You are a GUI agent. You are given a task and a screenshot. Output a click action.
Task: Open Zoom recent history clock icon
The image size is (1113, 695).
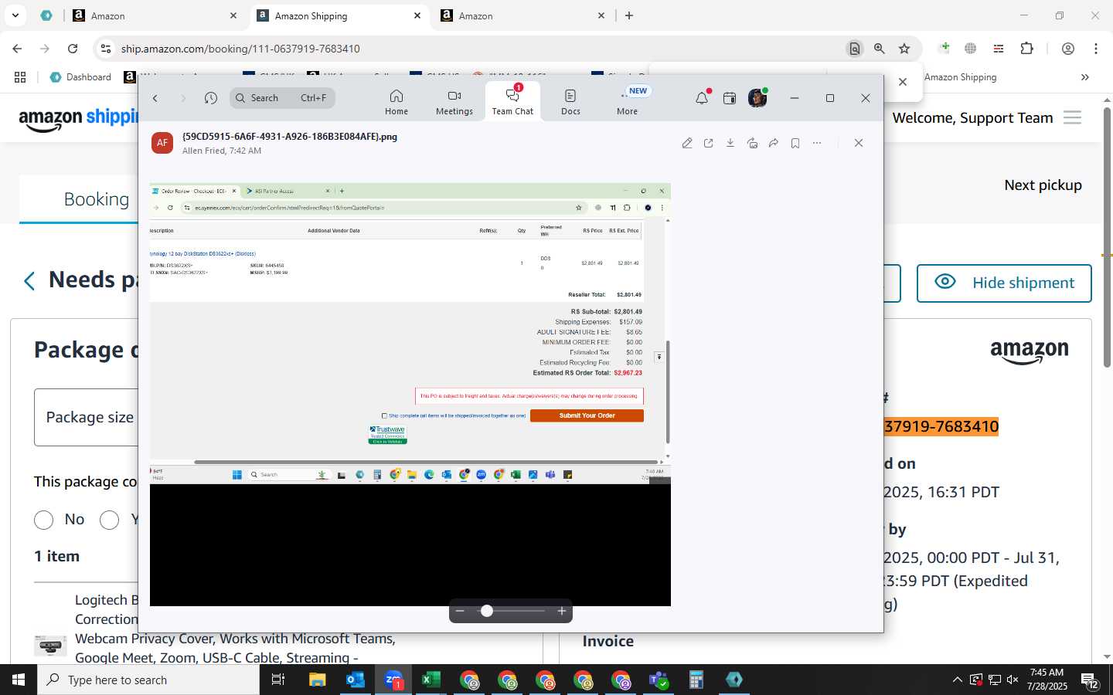click(x=211, y=98)
